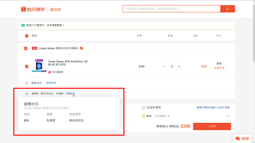Click the quantity field showing 2
Viewport: 255px width, 143px height.
point(172,66)
